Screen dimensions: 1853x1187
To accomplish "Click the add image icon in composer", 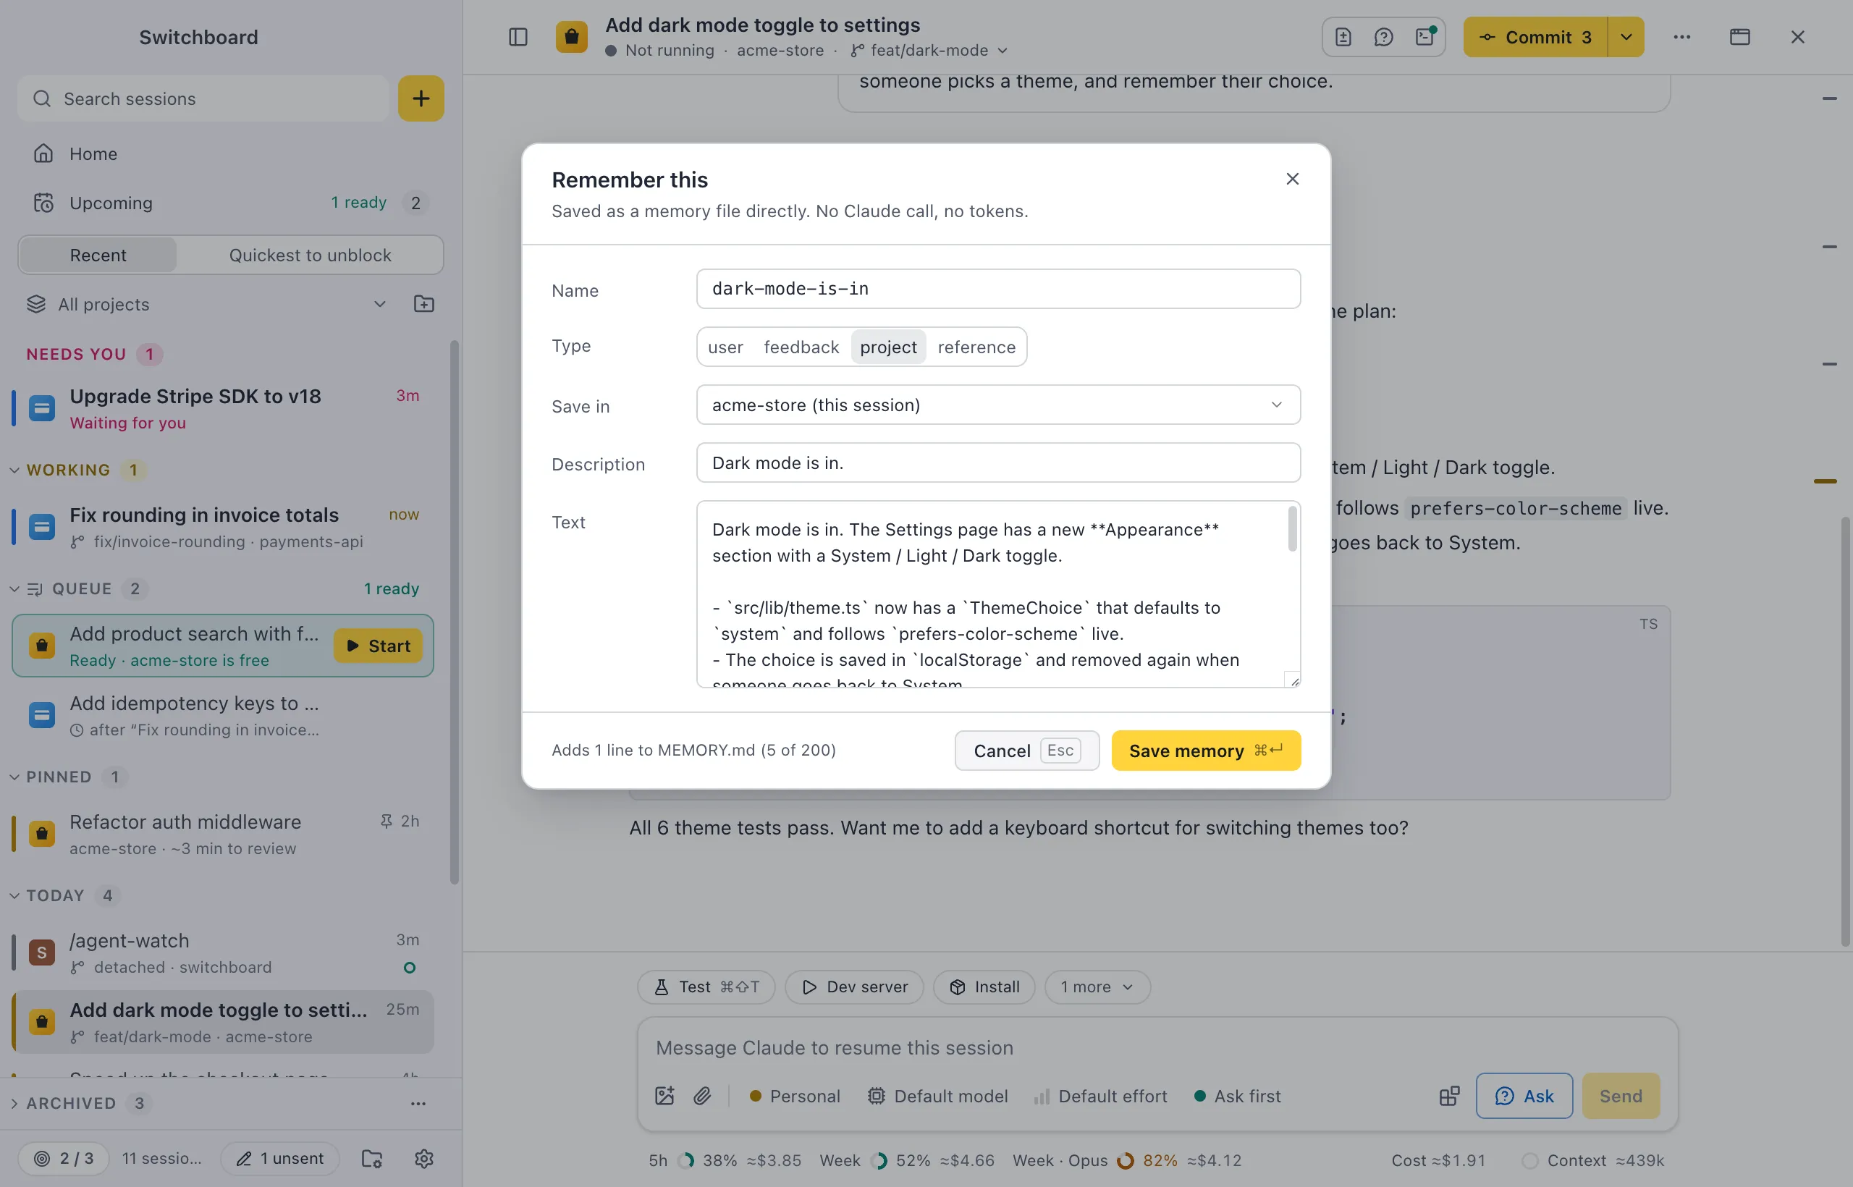I will [x=664, y=1096].
